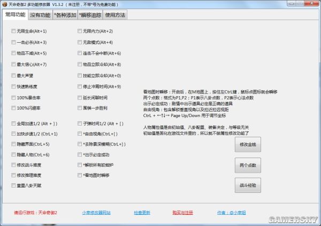
Task: Enable 技能立即冷却(Alt+0)
Action: 80,75
